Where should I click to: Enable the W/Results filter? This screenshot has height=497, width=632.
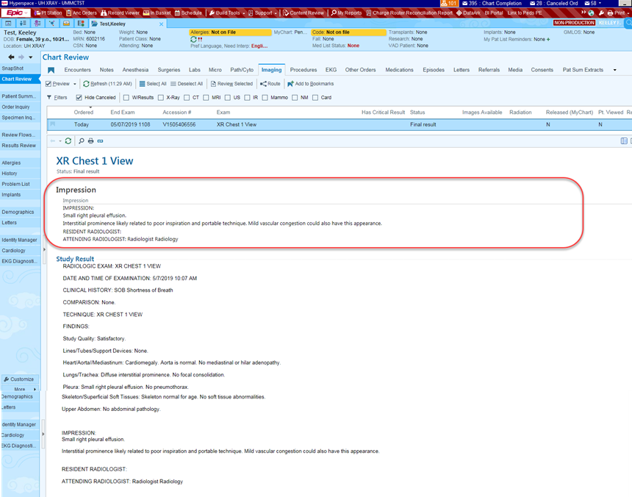click(x=126, y=98)
